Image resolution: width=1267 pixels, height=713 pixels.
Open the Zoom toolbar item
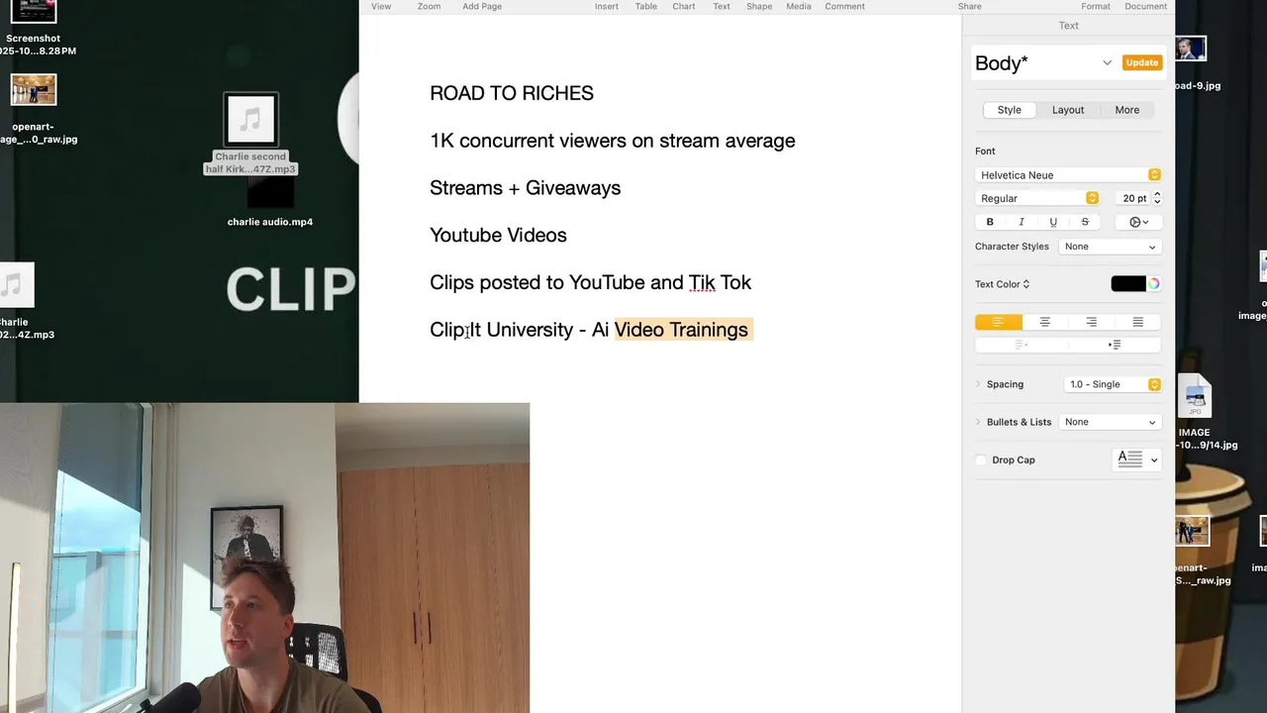(x=429, y=6)
